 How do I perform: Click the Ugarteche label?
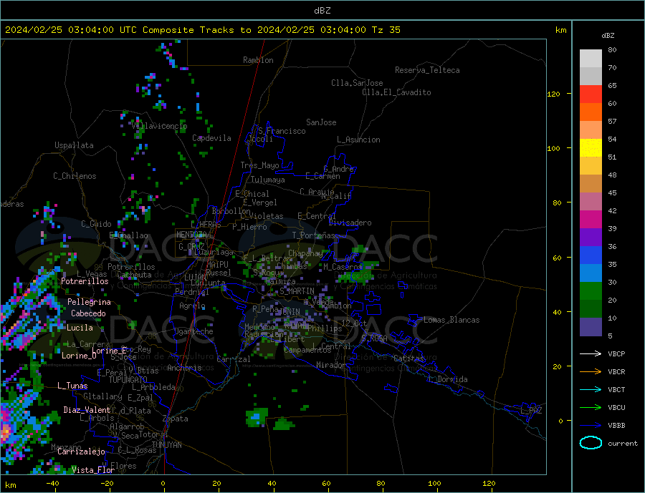[193, 331]
